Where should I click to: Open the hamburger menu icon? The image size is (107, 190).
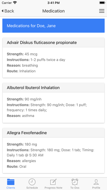click(102, 11)
